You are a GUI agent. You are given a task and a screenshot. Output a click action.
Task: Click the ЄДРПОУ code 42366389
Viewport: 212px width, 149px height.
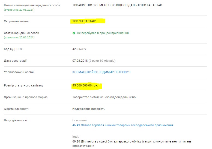(79, 49)
